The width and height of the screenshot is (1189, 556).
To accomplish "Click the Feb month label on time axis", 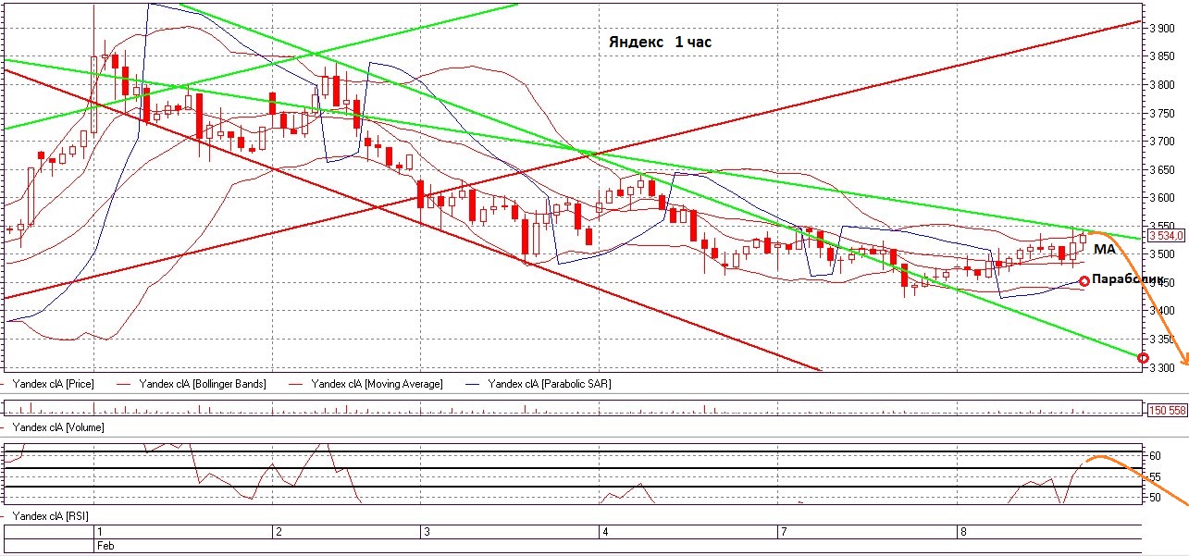I will 106,546.
